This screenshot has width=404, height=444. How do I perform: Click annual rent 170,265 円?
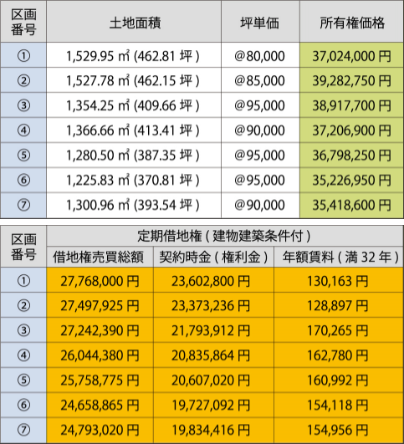339,330
